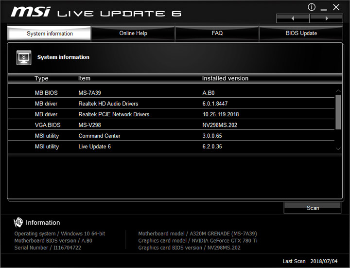This screenshot has width=350, height=268.
Task: Open the Online Help tab
Action: click(x=133, y=33)
